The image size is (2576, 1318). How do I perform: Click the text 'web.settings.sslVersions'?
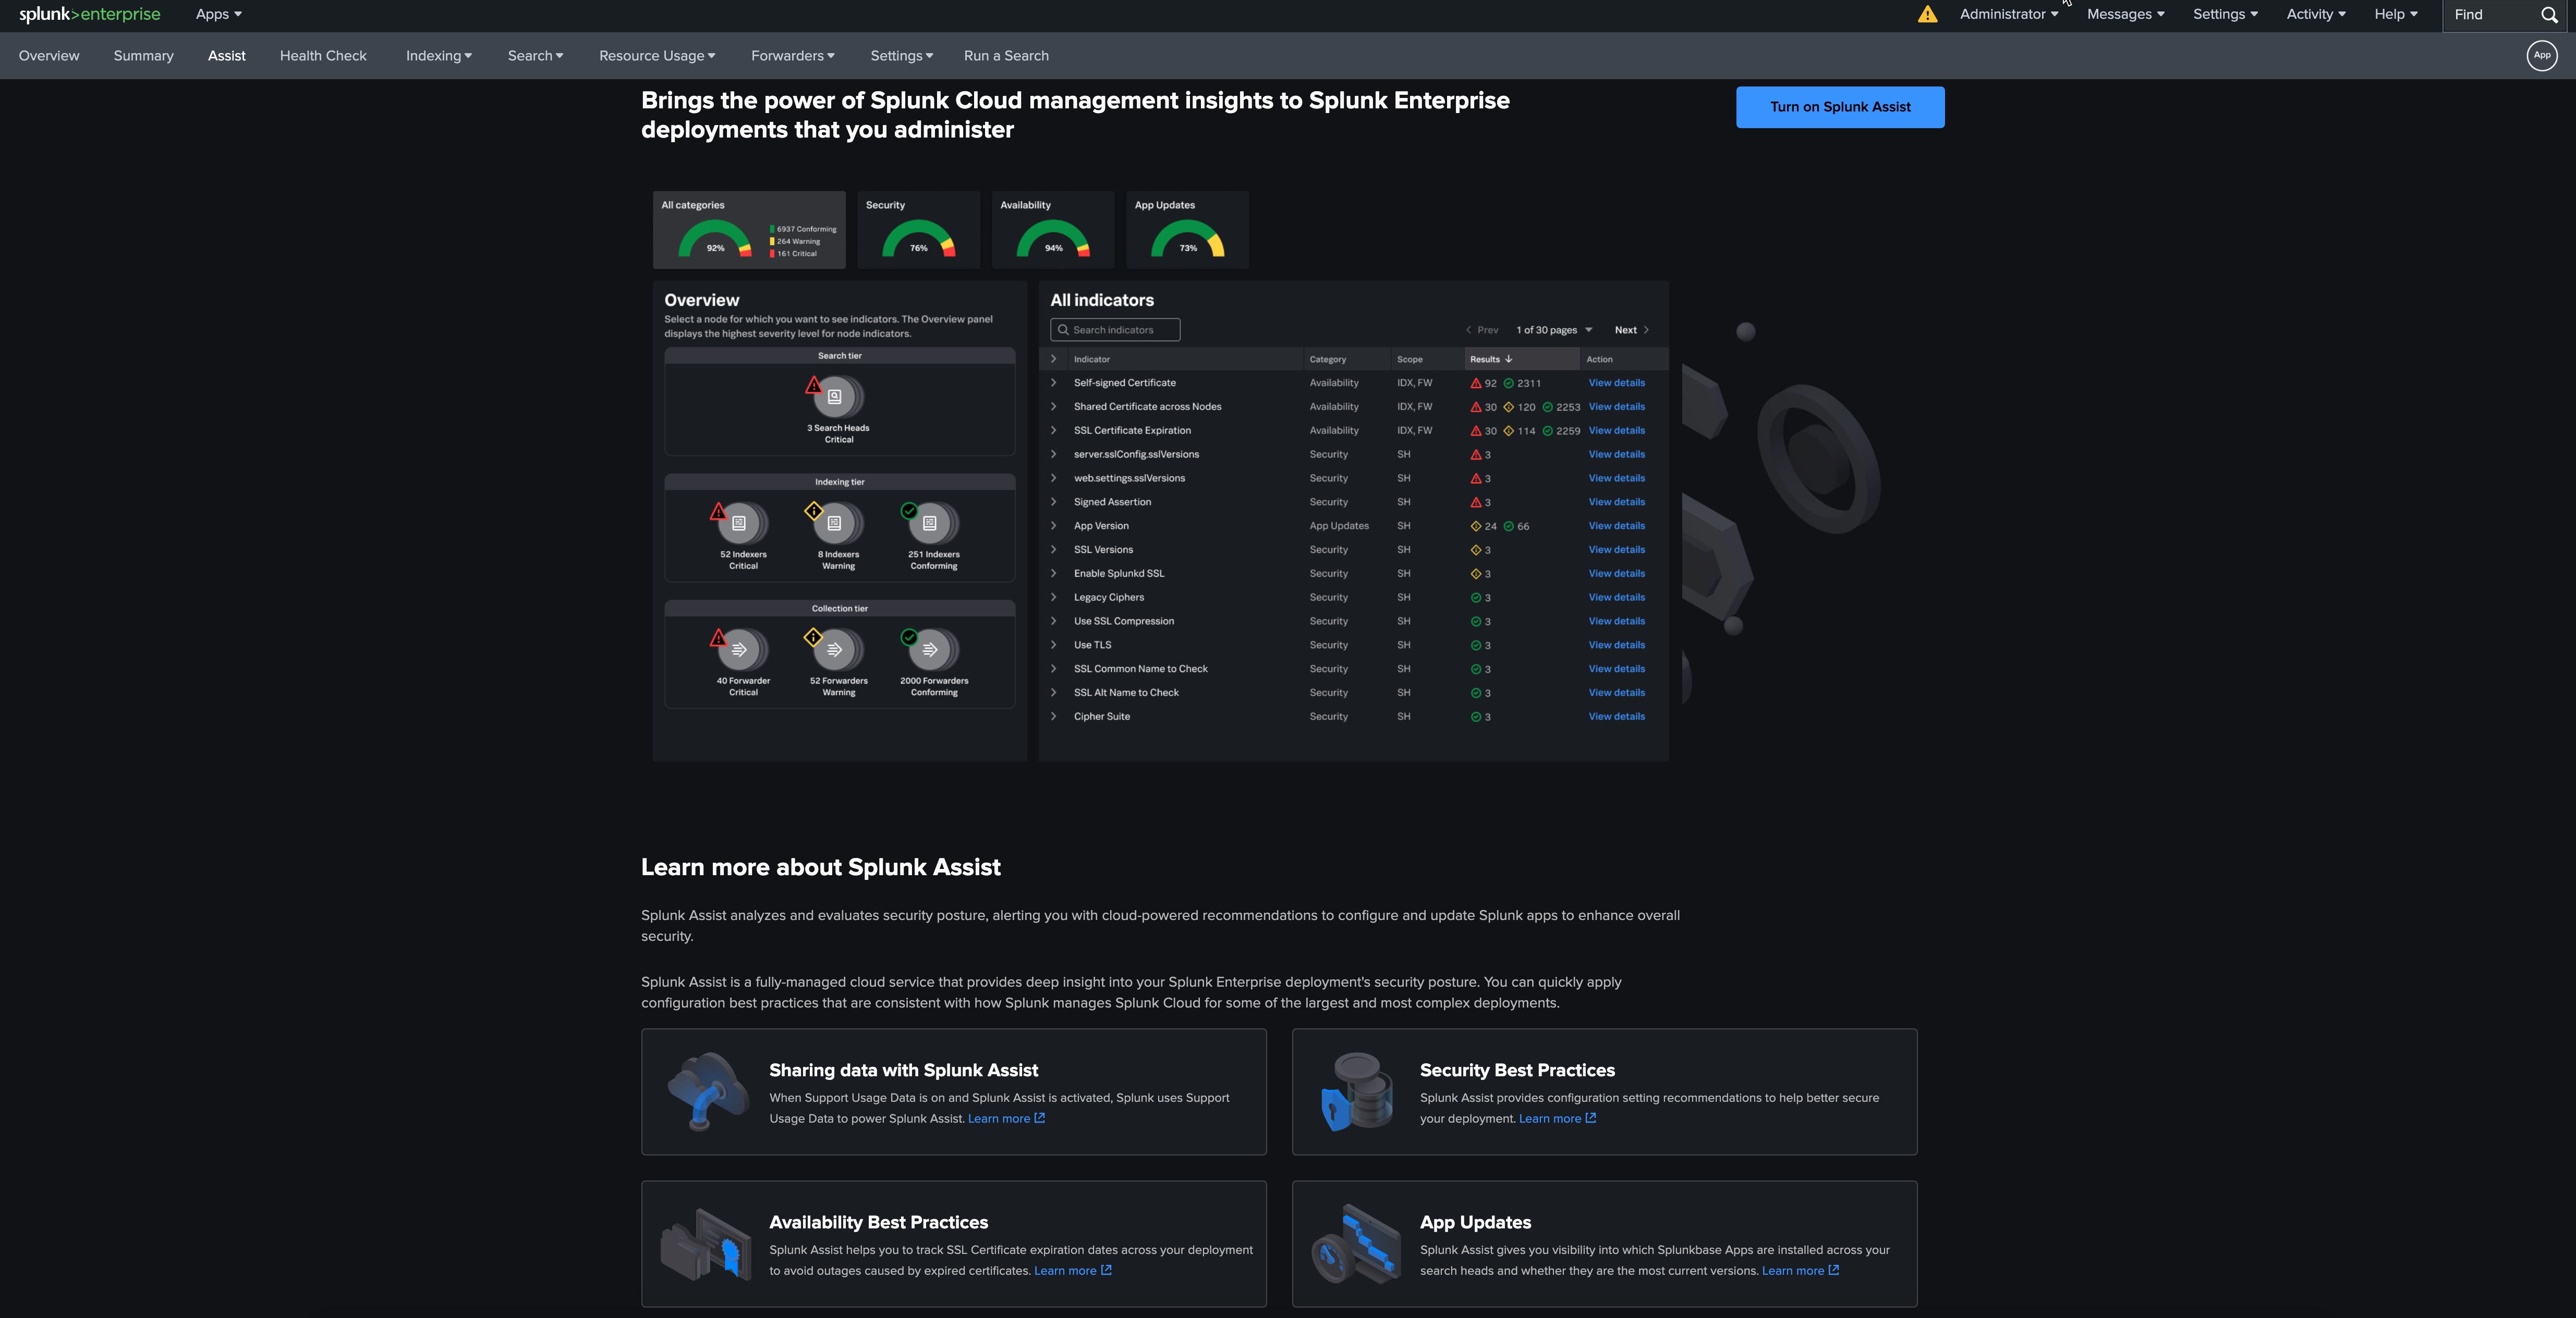(x=1129, y=479)
